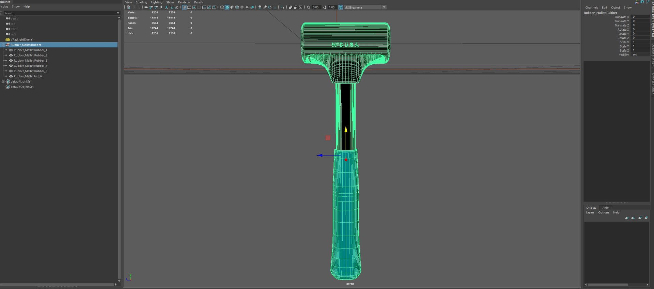Click the Bookmarks icon in panel toolbar
The image size is (654, 289).
[x=161, y=7]
